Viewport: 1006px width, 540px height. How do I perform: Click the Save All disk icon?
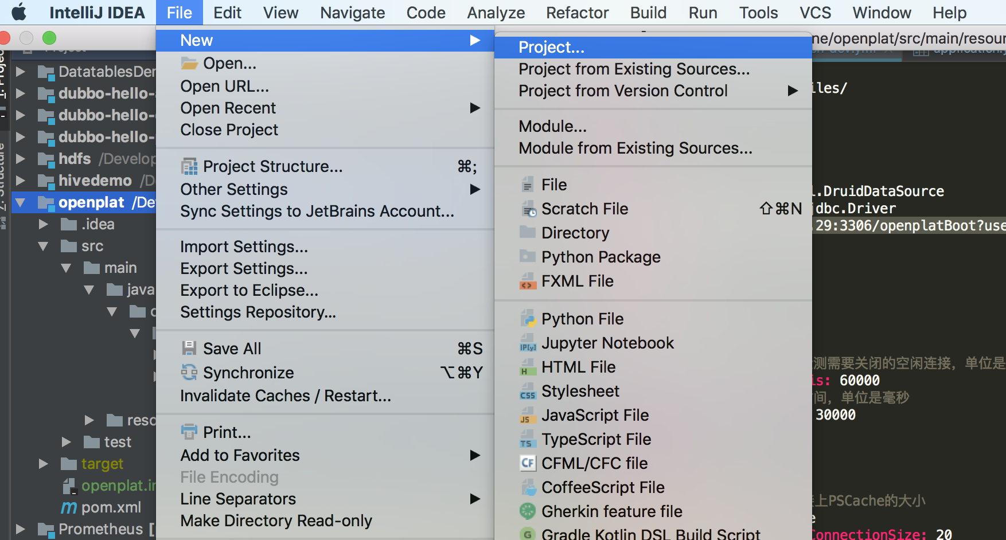tap(189, 349)
